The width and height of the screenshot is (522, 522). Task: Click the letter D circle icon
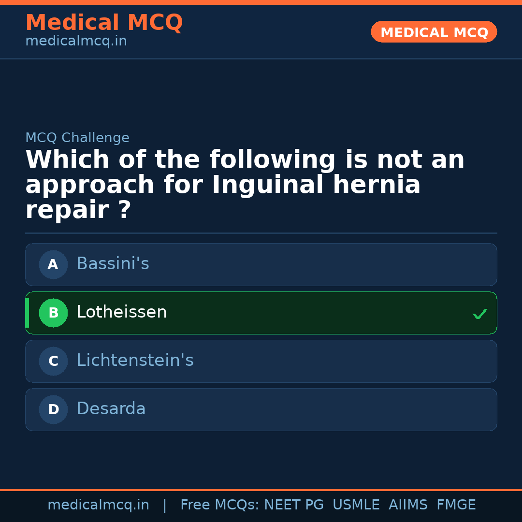[53, 409]
